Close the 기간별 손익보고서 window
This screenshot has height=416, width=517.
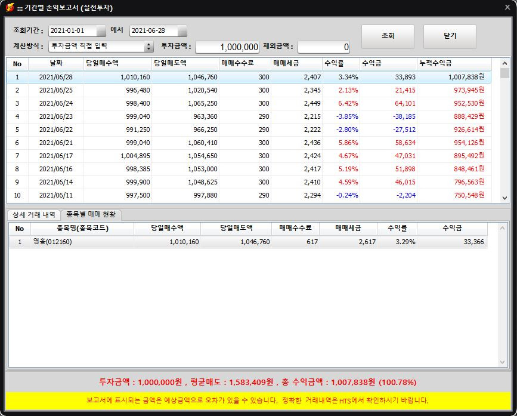(507, 7)
